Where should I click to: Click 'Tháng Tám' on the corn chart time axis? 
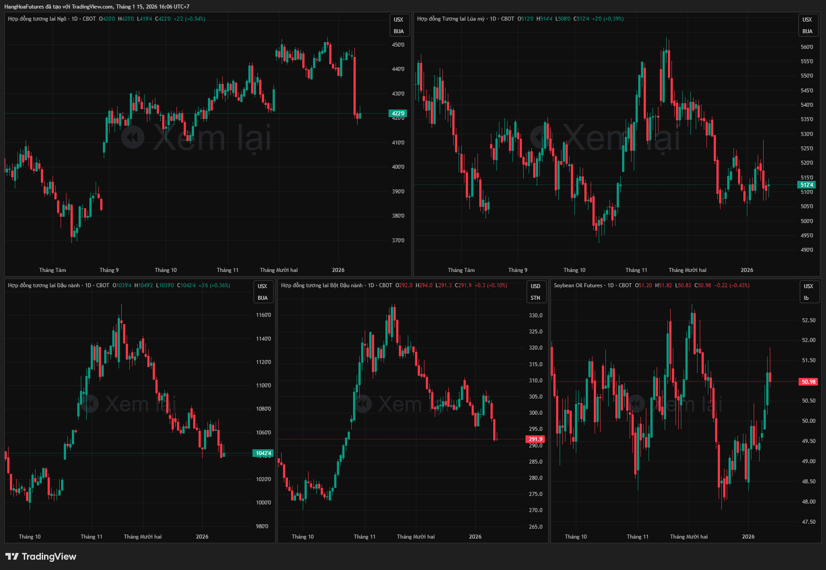53,270
